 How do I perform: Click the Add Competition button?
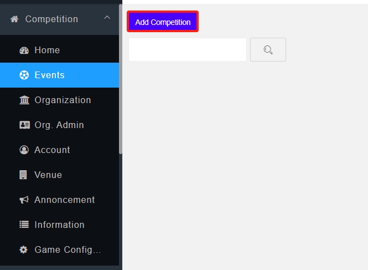[x=163, y=22]
